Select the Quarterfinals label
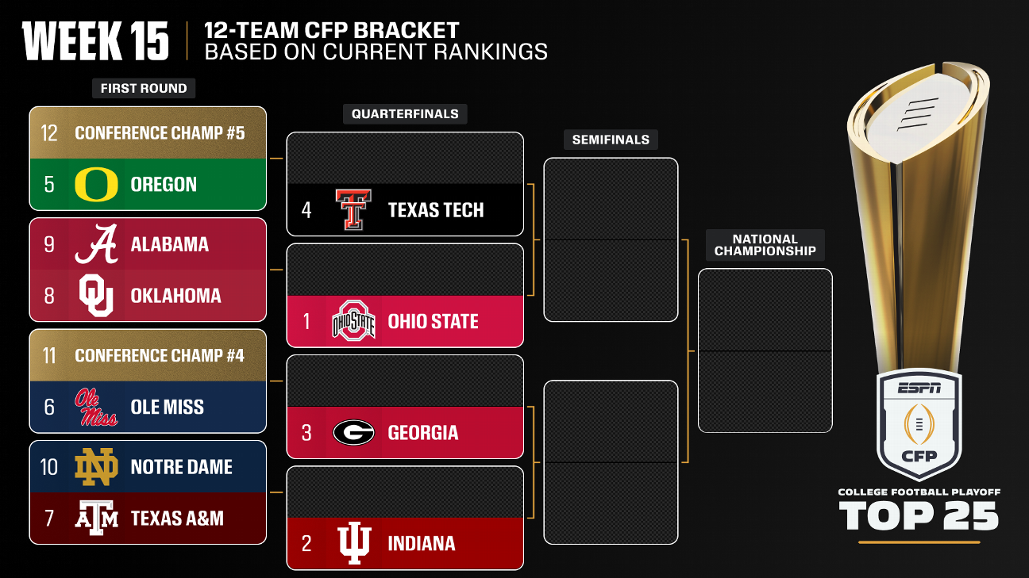1029x578 pixels. [405, 113]
